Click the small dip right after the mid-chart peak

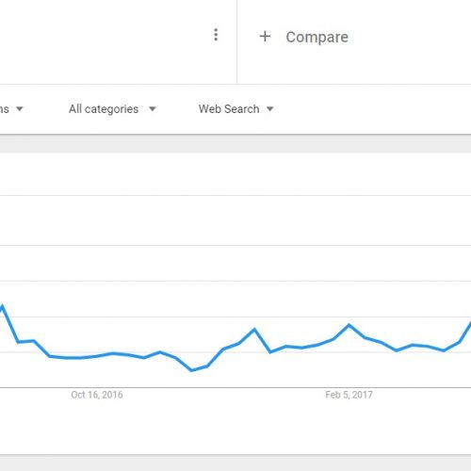[270, 352]
